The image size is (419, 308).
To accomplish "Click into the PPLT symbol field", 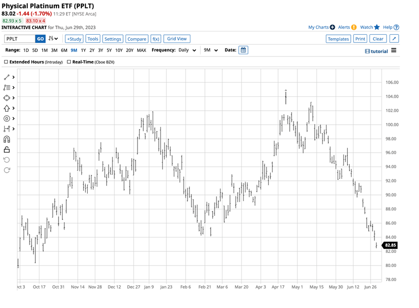I will coord(20,39).
